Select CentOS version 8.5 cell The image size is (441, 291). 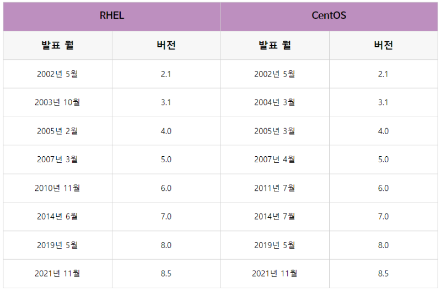[384, 273]
